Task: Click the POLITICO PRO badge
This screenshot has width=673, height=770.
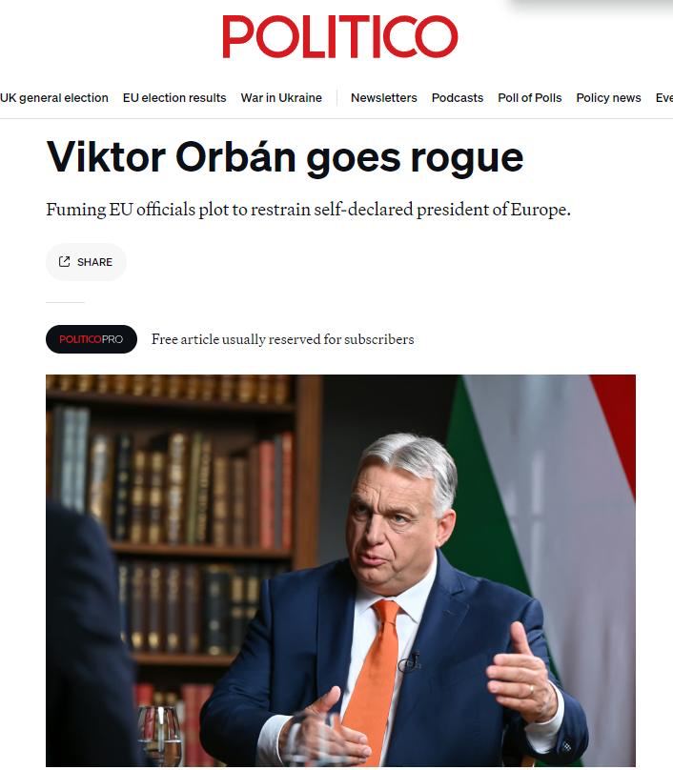Action: [x=92, y=339]
